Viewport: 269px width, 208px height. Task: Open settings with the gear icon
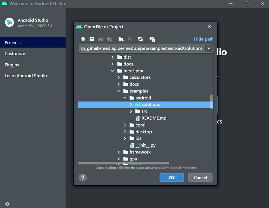tap(7, 204)
